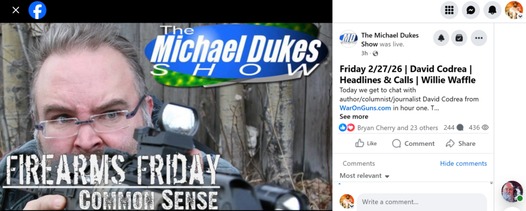Hide comments link
The image size is (526, 211).
point(463,163)
